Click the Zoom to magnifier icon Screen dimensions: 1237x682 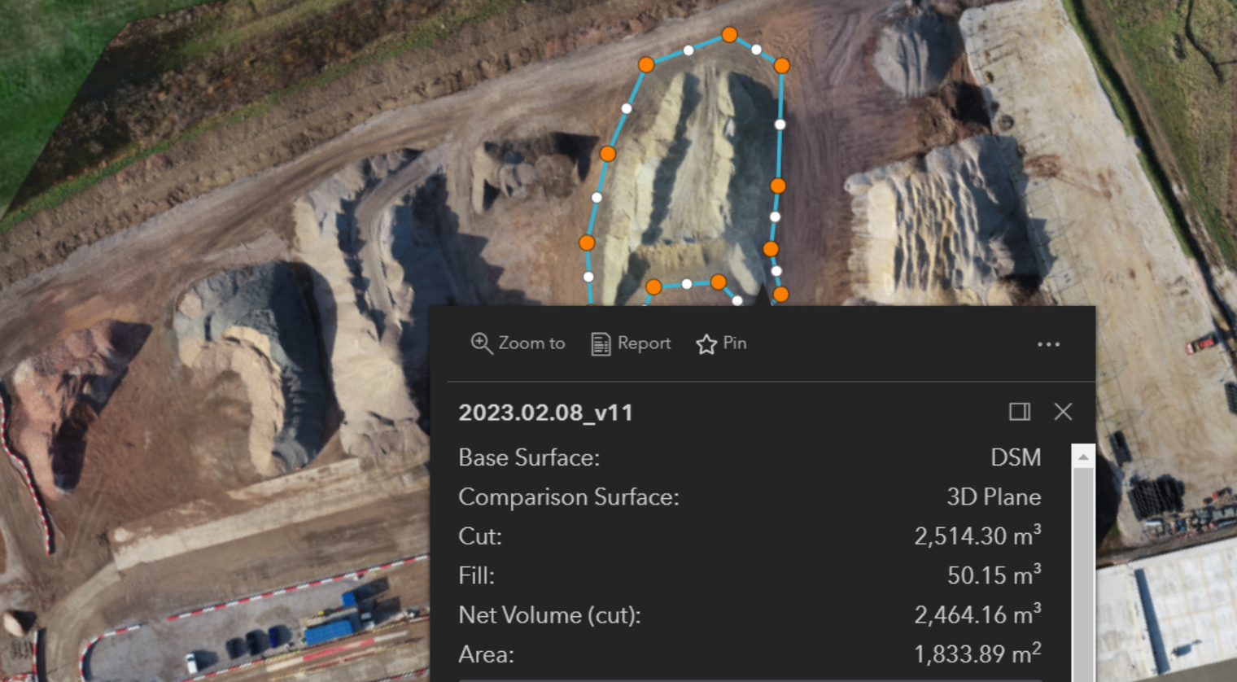481,343
